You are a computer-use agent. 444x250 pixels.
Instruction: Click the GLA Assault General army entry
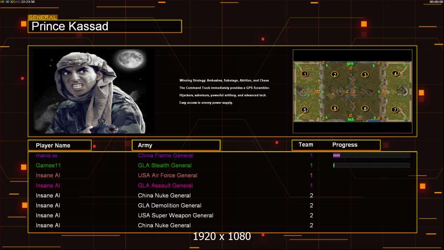coord(165,185)
